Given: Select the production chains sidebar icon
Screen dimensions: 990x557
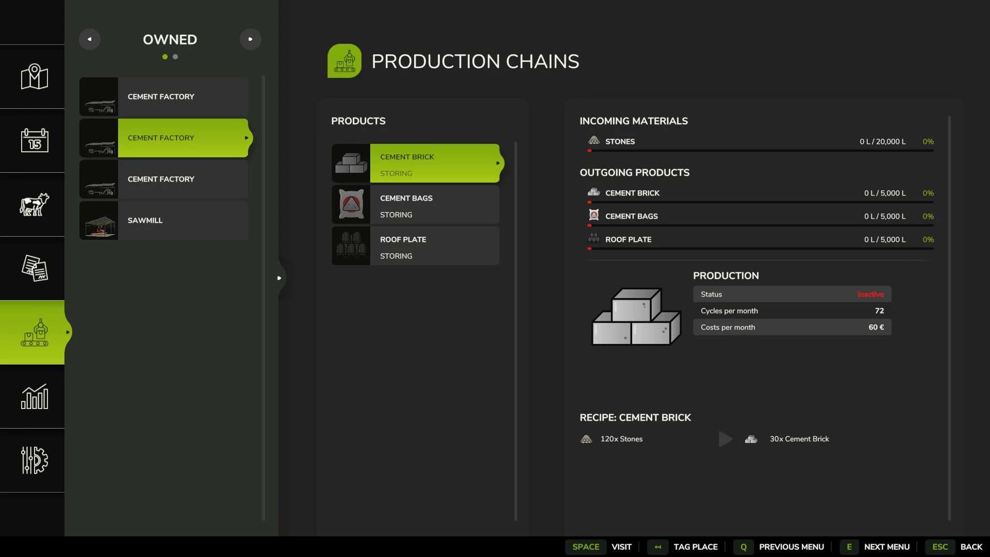Looking at the screenshot, I should click(34, 333).
